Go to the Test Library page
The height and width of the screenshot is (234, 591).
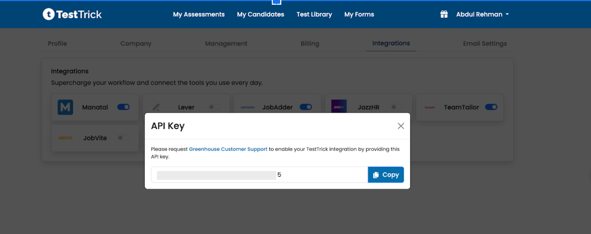(x=314, y=14)
